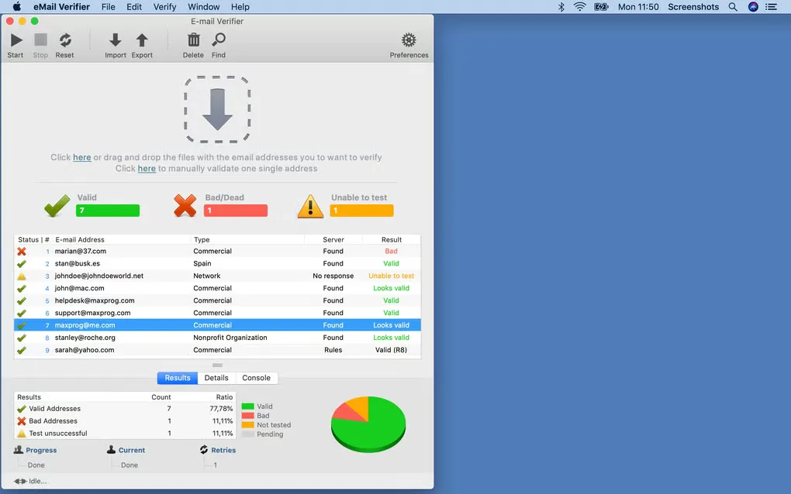This screenshot has width=791, height=494.
Task: Start verification with the Start play icon
Action: [x=16, y=39]
